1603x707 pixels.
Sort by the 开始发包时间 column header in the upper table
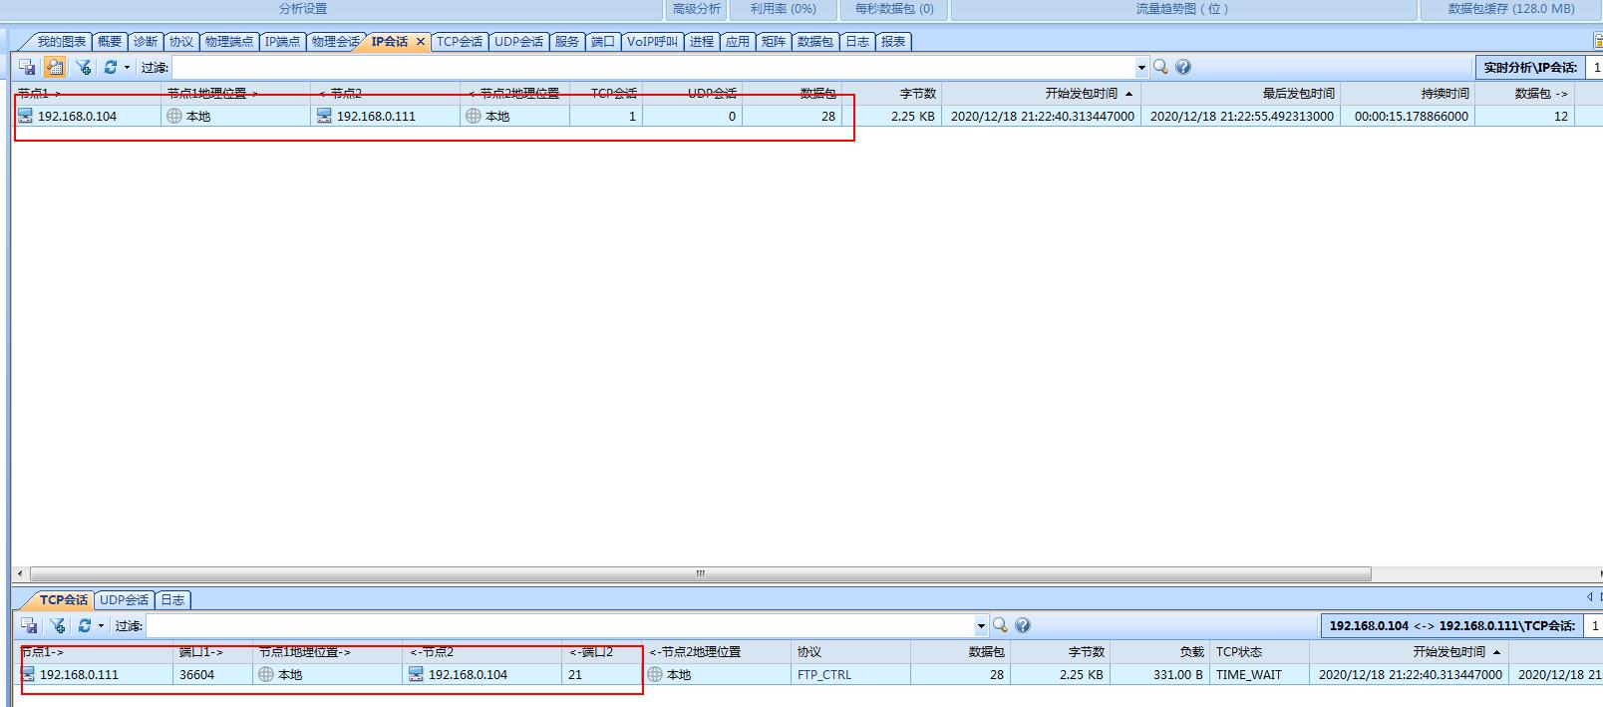click(1081, 93)
